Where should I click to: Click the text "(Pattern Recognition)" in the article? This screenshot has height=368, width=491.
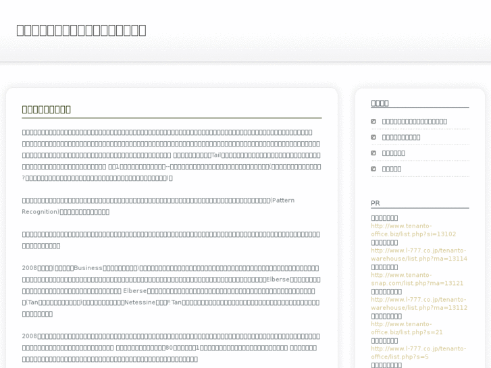[158, 206]
